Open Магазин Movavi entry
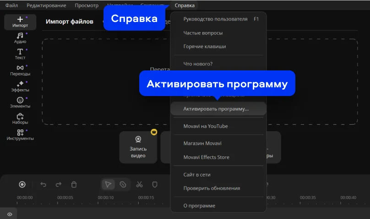The width and height of the screenshot is (370, 219). (218, 143)
